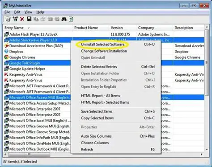The width and height of the screenshot is (212, 167).
Task: Click the Uninstall trash can toolbar icon
Action: (8, 19)
